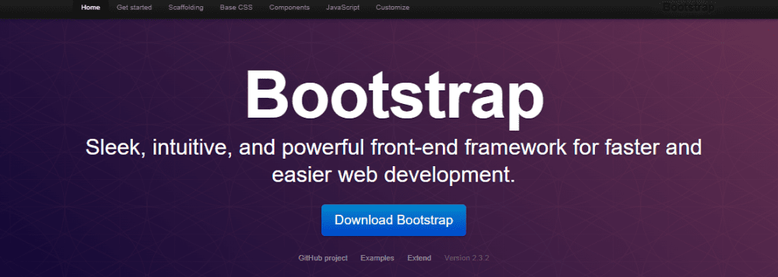The width and height of the screenshot is (778, 277).
Task: Open the Scaffolding section
Action: click(x=186, y=8)
